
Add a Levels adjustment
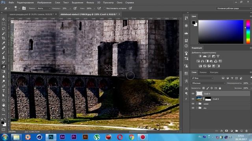click(205, 56)
